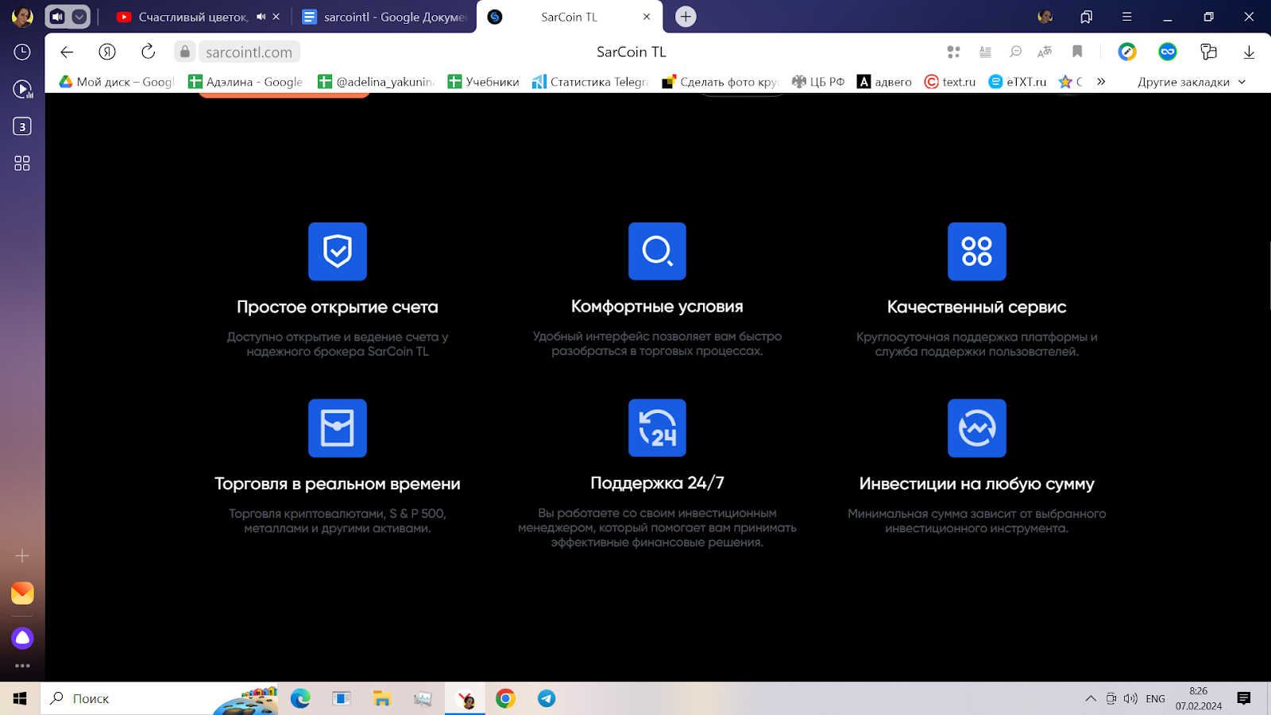Click the Поддержка 24/7 heading

coord(657,483)
